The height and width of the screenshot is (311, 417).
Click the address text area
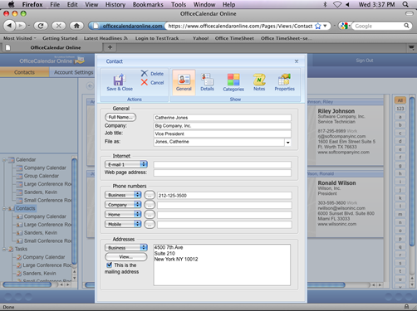pyautogui.click(x=222, y=265)
